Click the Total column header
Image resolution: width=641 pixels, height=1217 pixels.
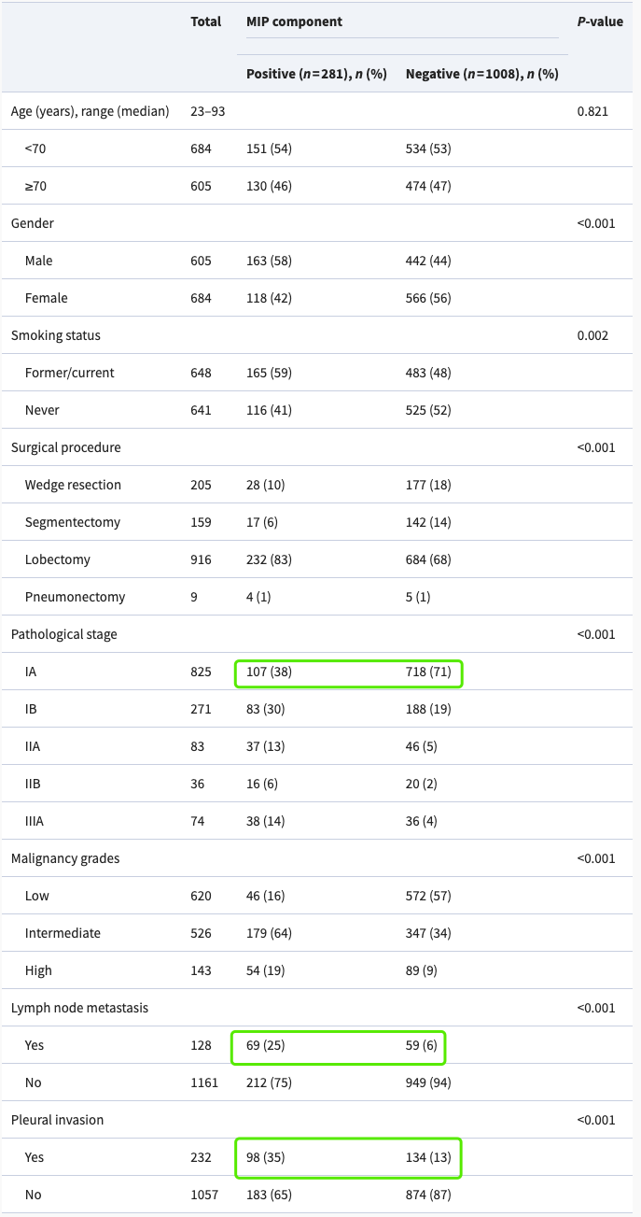coord(205,21)
